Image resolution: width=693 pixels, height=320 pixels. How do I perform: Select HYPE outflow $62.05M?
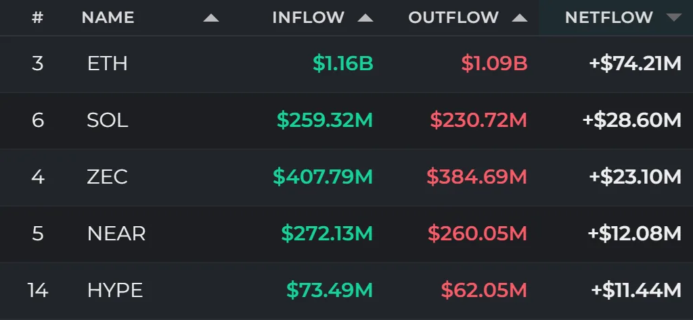point(485,290)
